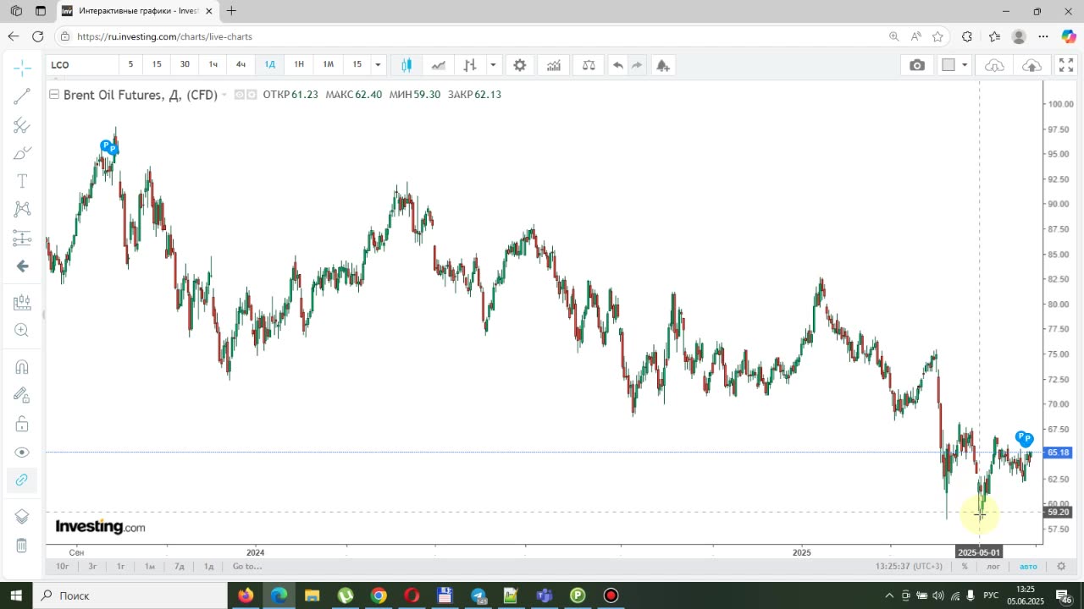Screen dimensions: 1084x609
Task: Take chart snapshot with camera icon
Action: click(917, 65)
